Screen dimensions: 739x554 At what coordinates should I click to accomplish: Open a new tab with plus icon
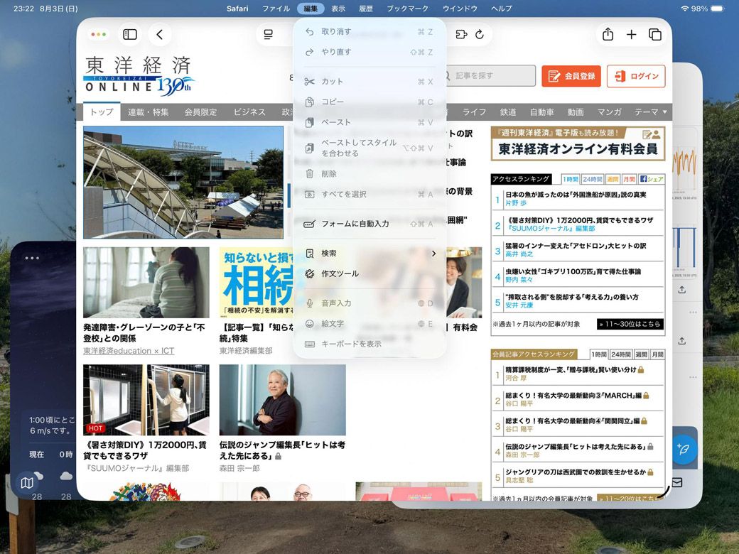pos(632,34)
